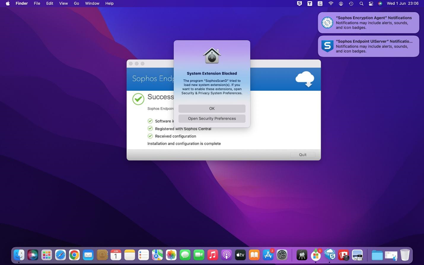Image resolution: width=424 pixels, height=265 pixels.
Task: Open Music from the Dock
Action: point(213,255)
